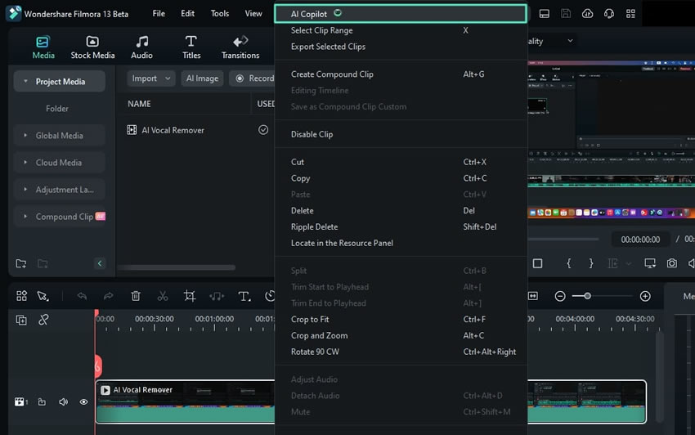Screen dimensions: 695x435
Task: Open the Edit menu
Action: click(x=187, y=14)
